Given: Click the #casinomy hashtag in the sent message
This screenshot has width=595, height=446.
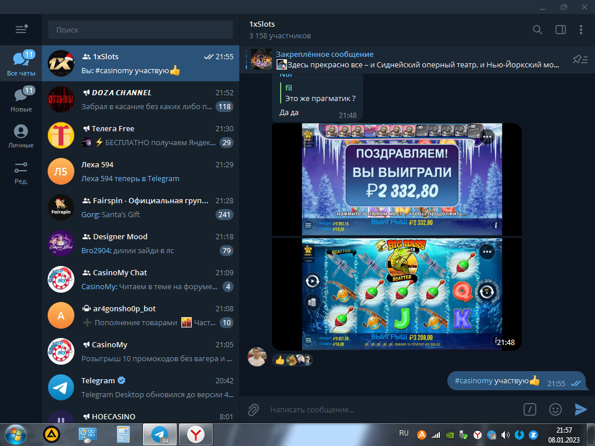Looking at the screenshot, I should [x=474, y=381].
